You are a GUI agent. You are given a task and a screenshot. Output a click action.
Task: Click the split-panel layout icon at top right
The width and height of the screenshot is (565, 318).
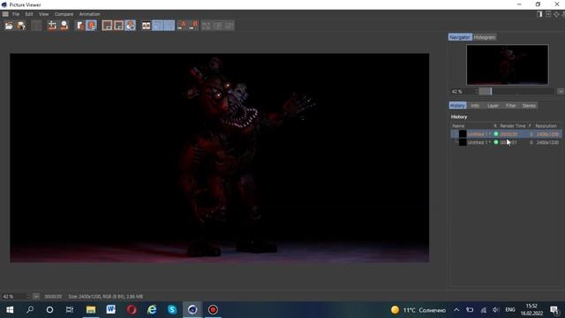click(x=539, y=14)
